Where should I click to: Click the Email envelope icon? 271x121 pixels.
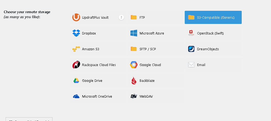191,65
